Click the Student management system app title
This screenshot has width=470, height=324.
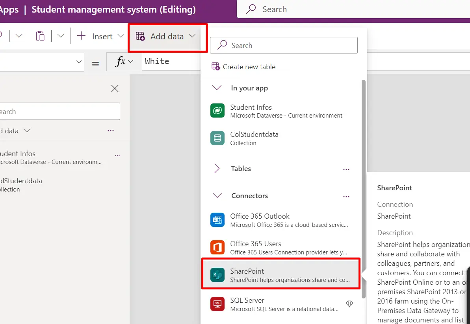point(113,9)
